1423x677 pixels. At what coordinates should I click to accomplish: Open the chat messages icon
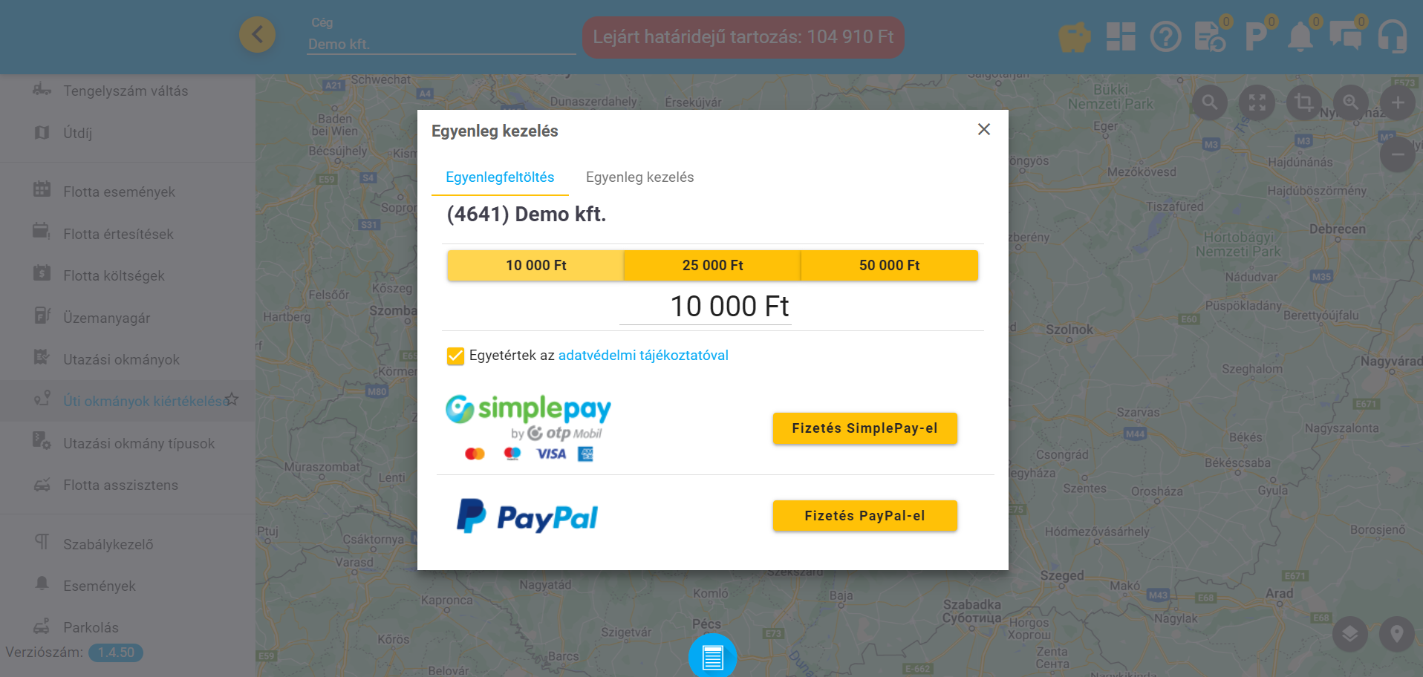[x=1345, y=36]
